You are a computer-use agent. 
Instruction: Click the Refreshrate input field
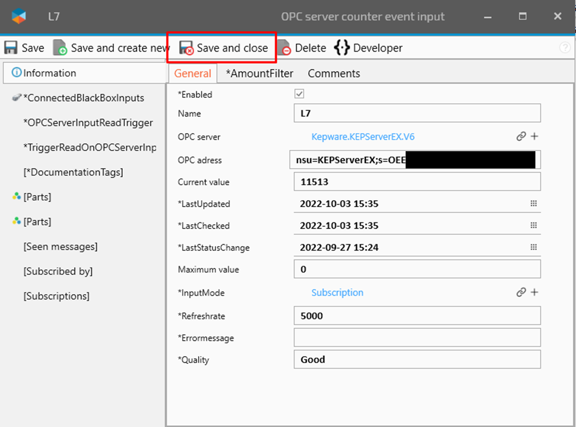pyautogui.click(x=417, y=316)
